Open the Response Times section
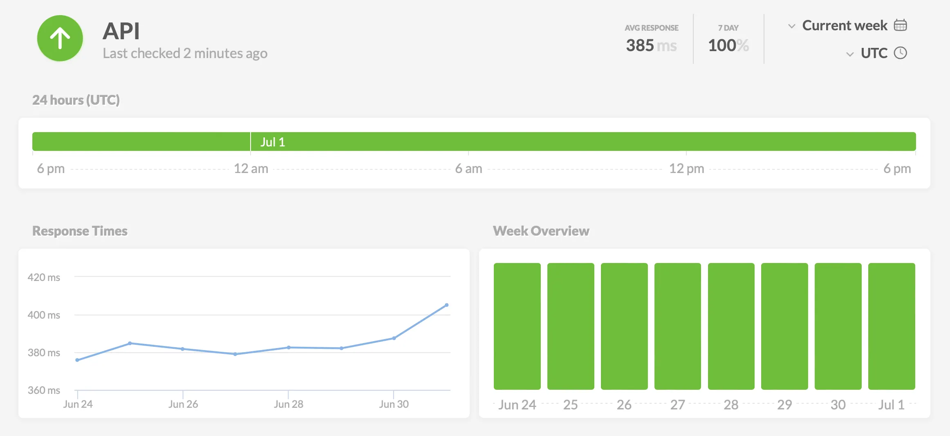This screenshot has width=950, height=436. tap(80, 231)
